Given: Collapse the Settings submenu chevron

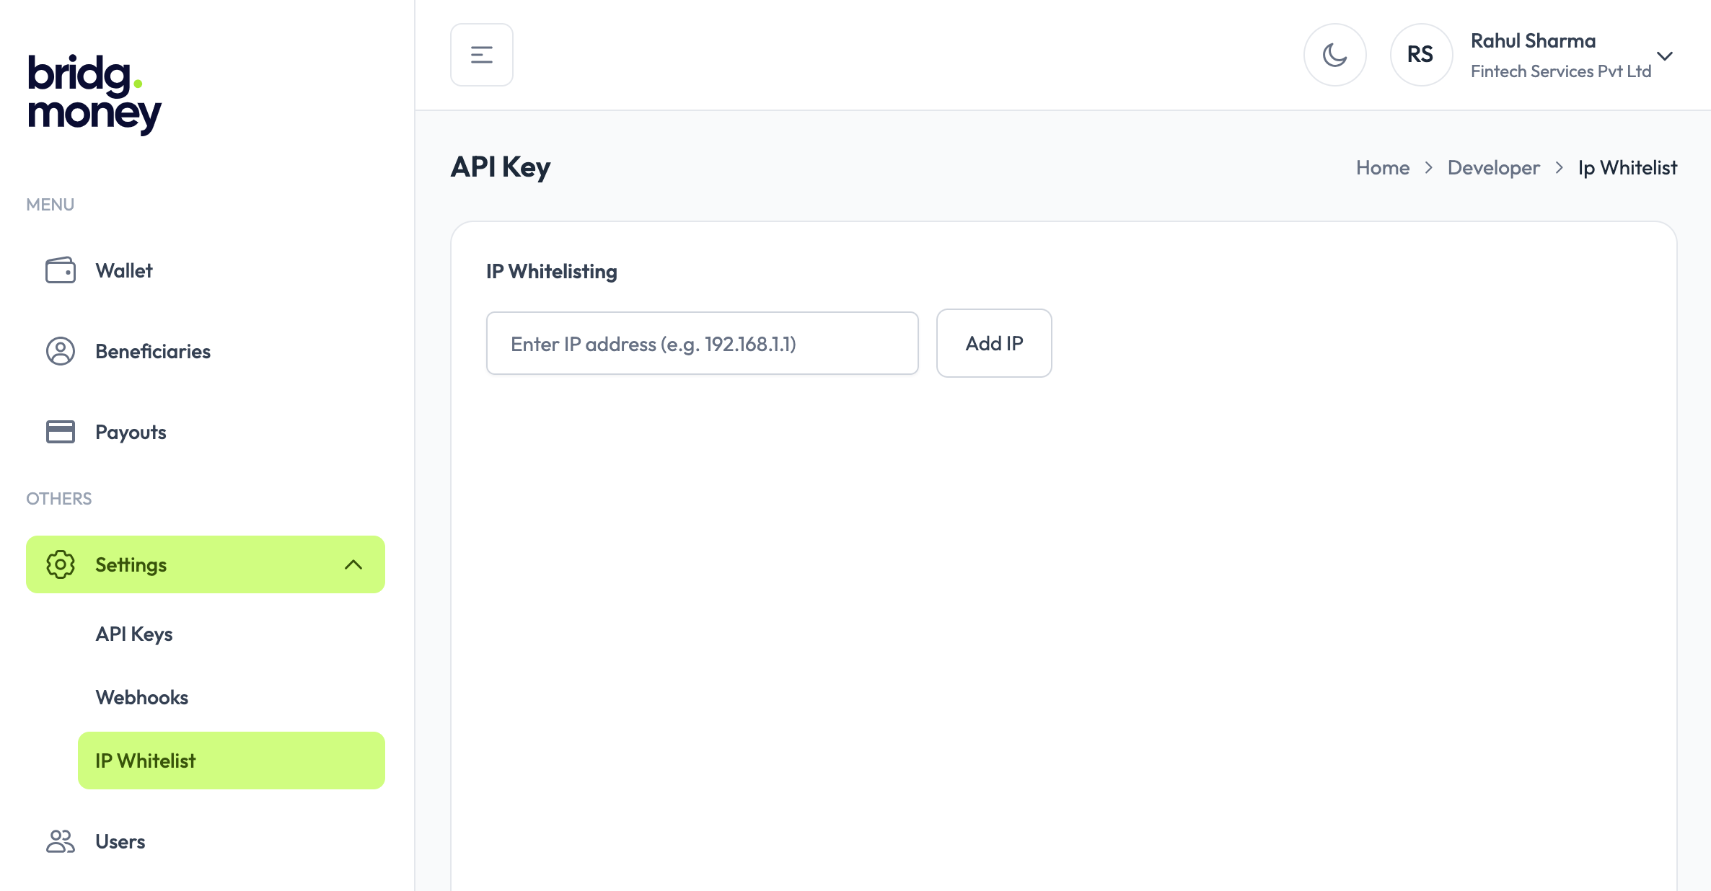Looking at the screenshot, I should (x=353, y=564).
